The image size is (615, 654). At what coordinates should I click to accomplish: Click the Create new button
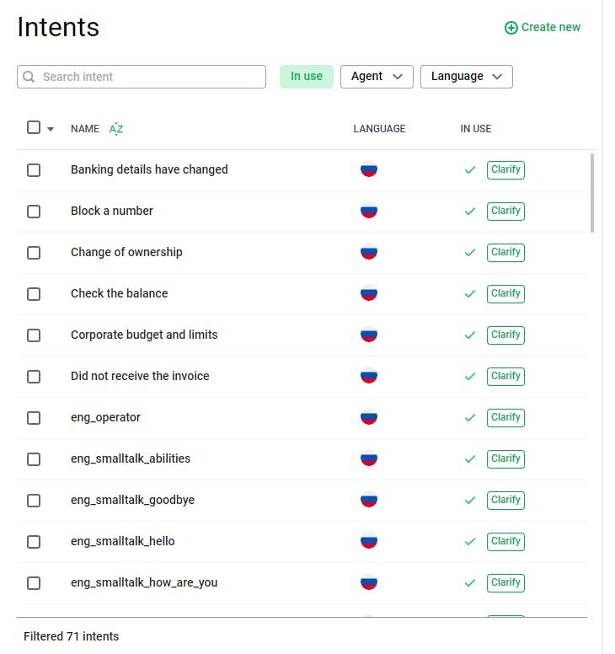[543, 28]
